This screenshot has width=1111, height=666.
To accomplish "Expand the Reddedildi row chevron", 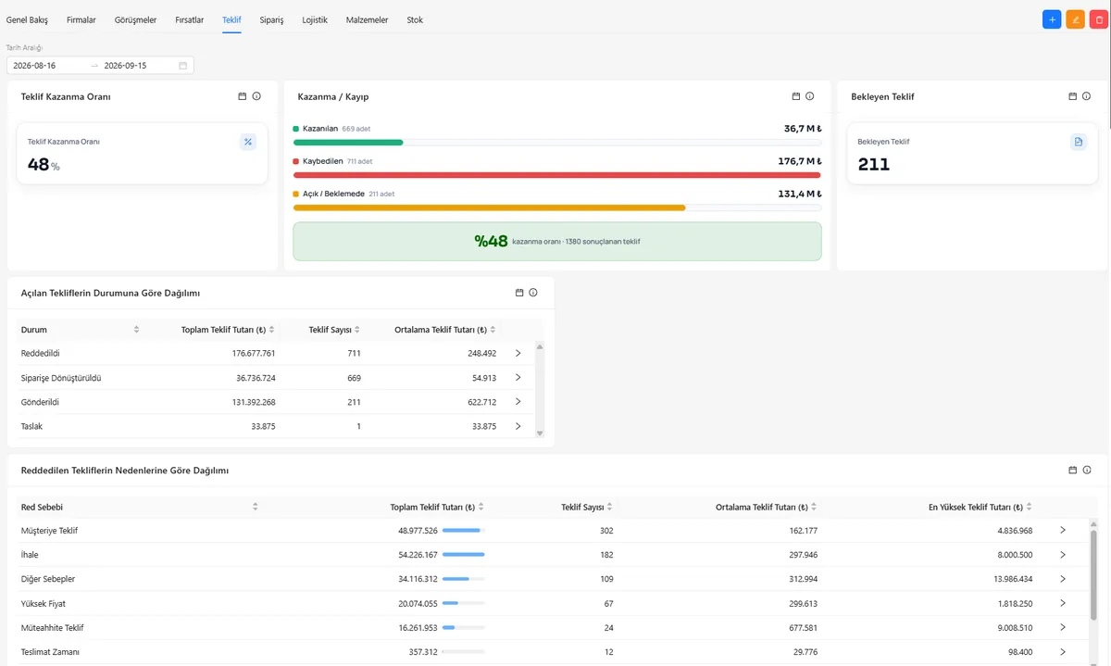I will [x=518, y=353].
